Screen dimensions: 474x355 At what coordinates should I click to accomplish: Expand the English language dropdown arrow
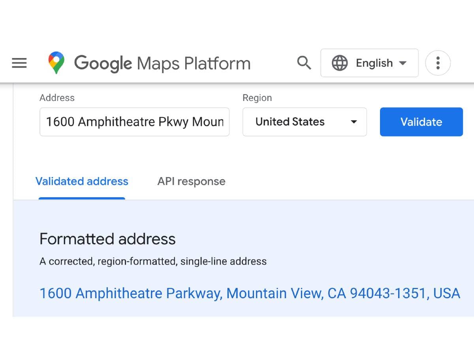click(403, 63)
